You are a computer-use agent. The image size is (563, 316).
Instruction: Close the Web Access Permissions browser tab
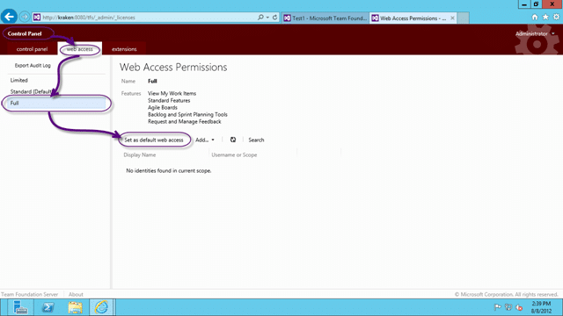point(452,18)
